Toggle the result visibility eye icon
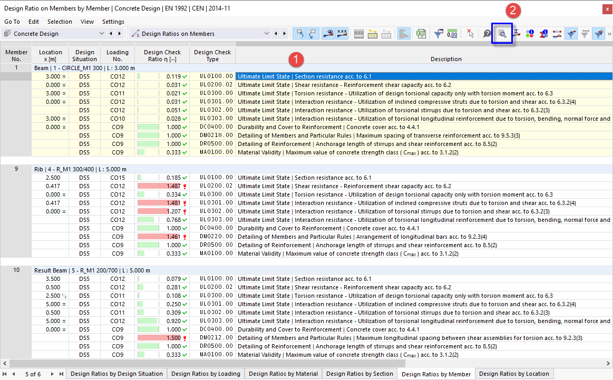The image size is (613, 380). click(328, 34)
